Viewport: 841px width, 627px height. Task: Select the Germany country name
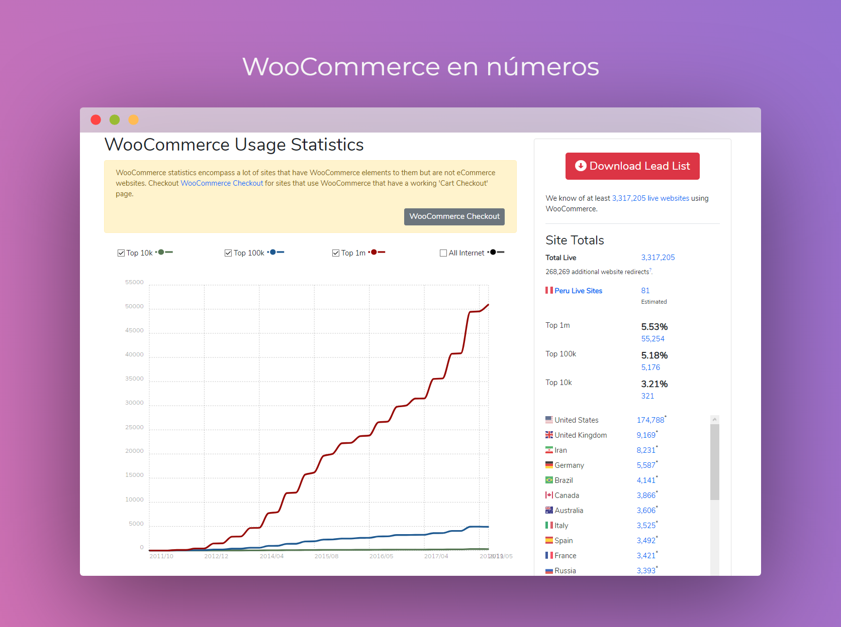coord(569,465)
